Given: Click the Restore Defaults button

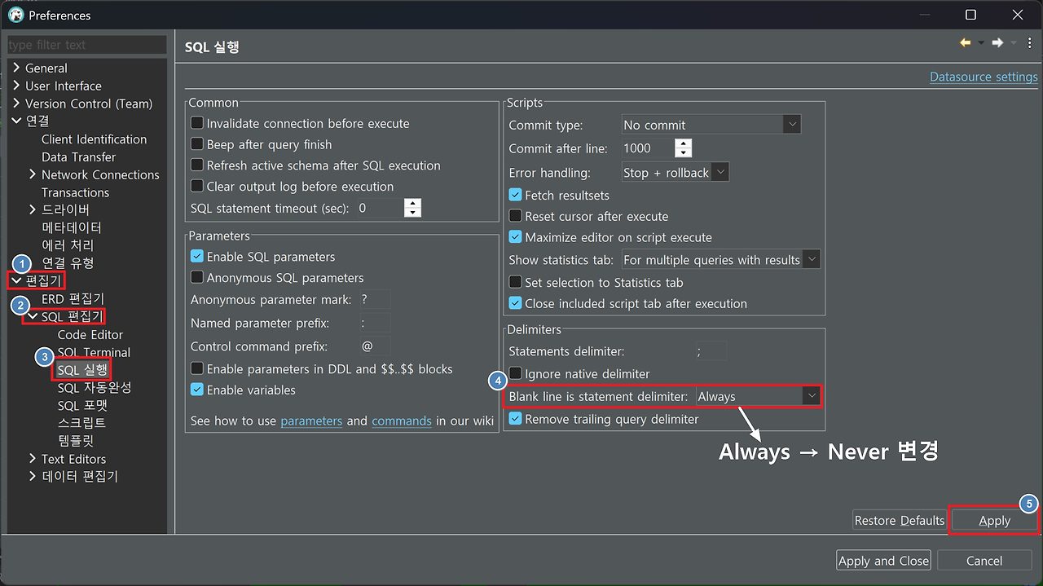Looking at the screenshot, I should pyautogui.click(x=899, y=520).
